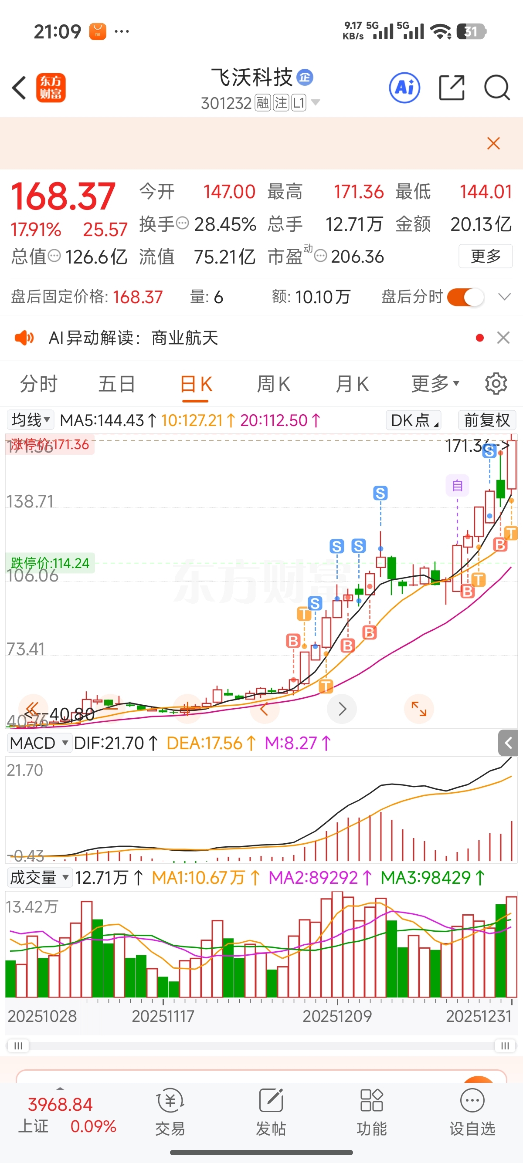
Task: Open the DK点 dropdown
Action: click(413, 420)
